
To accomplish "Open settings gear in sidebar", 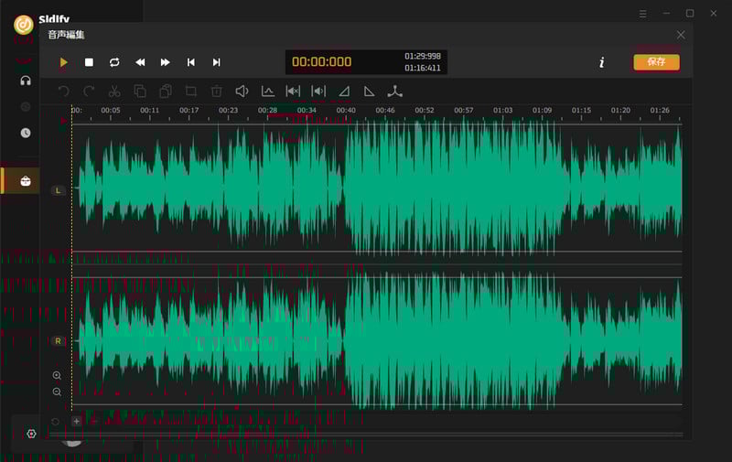I will click(31, 434).
